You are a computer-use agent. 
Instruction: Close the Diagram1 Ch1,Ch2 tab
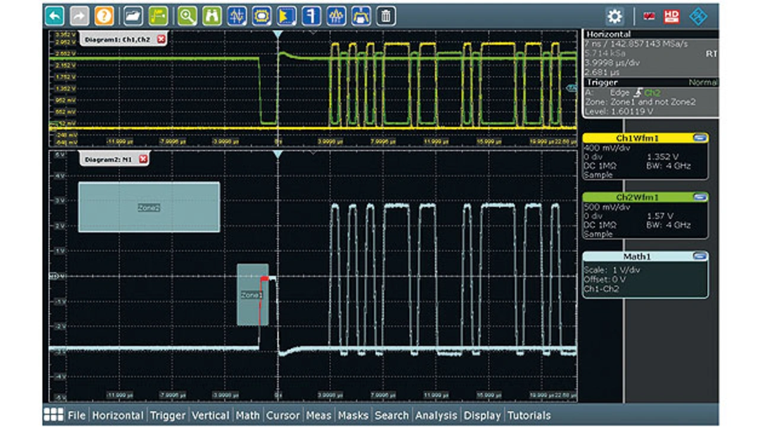[x=161, y=39]
